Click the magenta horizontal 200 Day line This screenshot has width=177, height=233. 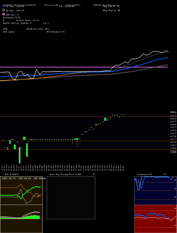(x=84, y=67)
